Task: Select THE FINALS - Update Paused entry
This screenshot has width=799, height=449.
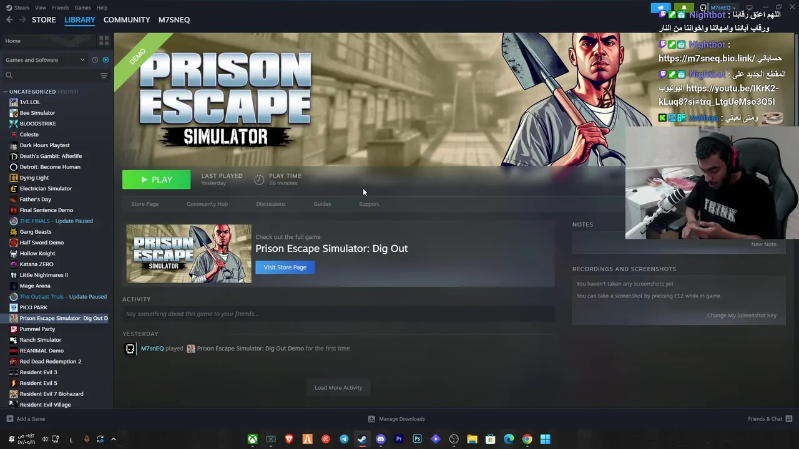Action: click(57, 221)
